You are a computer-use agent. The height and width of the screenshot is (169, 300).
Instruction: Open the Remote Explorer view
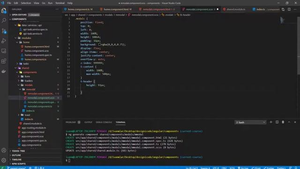pos(4,51)
